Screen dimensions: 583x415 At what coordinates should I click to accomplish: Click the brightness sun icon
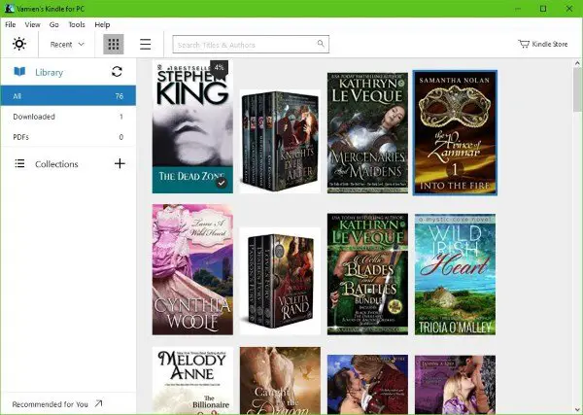(x=19, y=44)
